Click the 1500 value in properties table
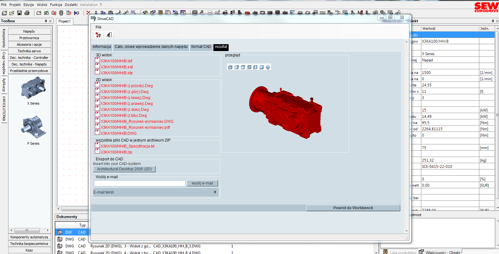Screen dimensions: 499x254 coord(450,73)
